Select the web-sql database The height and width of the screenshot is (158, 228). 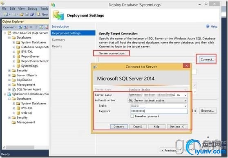pyautogui.click(x=27, y=113)
